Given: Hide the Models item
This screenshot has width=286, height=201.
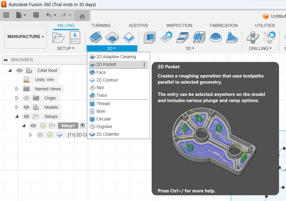Looking at the screenshot, I should [26, 107].
